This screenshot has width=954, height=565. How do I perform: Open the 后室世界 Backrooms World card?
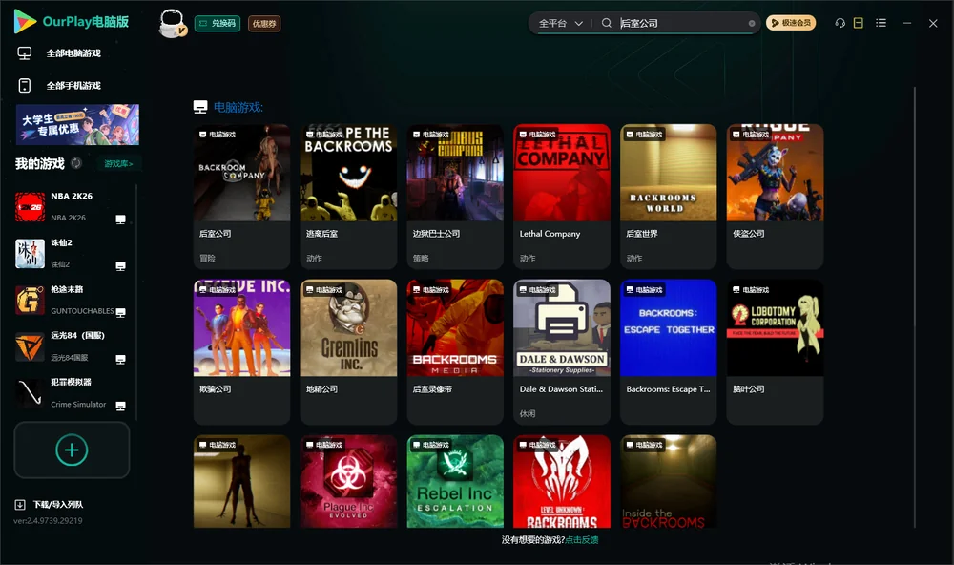(x=668, y=196)
